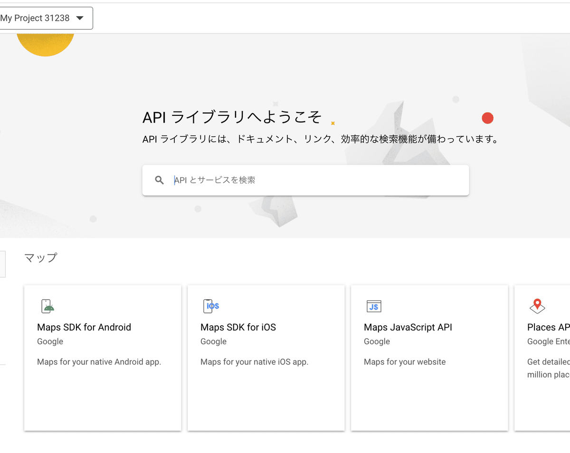The image size is (570, 453).
Task: Open the Places API card title
Action: point(549,327)
